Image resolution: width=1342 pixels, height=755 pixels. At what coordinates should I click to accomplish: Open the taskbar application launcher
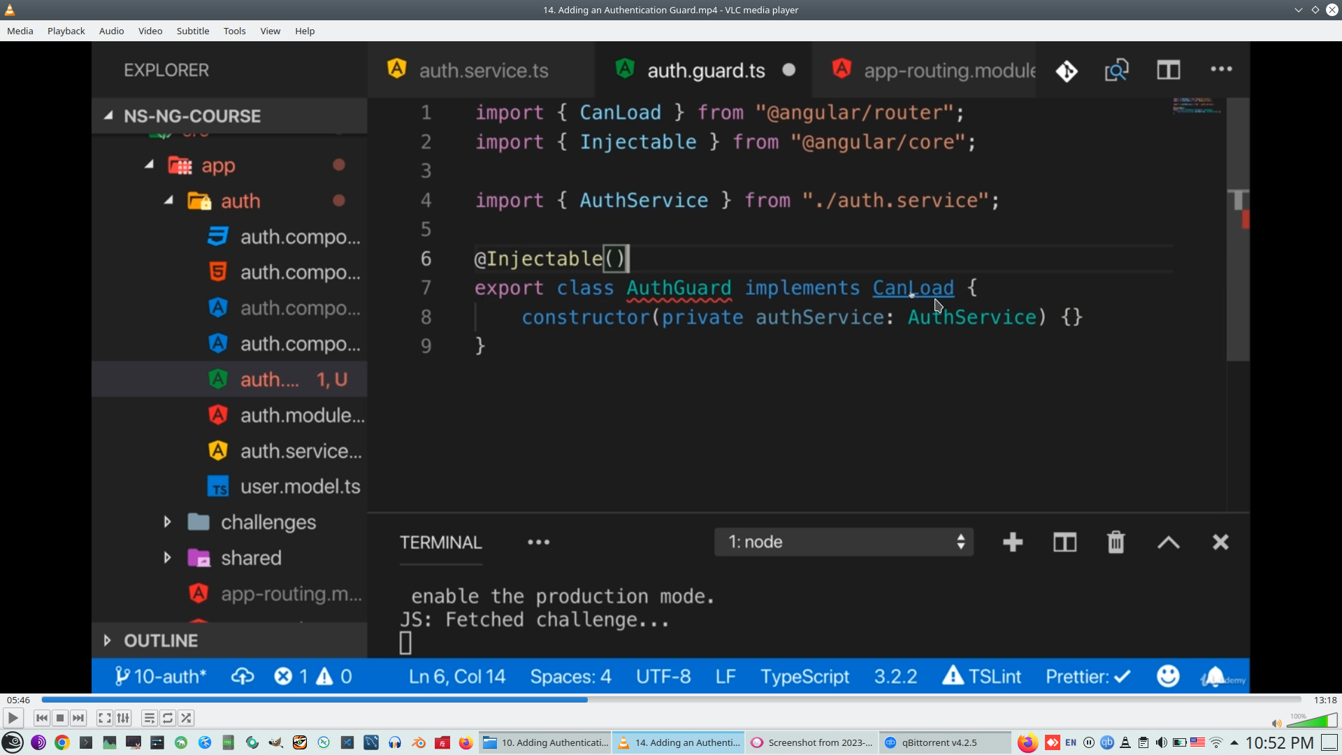13,742
